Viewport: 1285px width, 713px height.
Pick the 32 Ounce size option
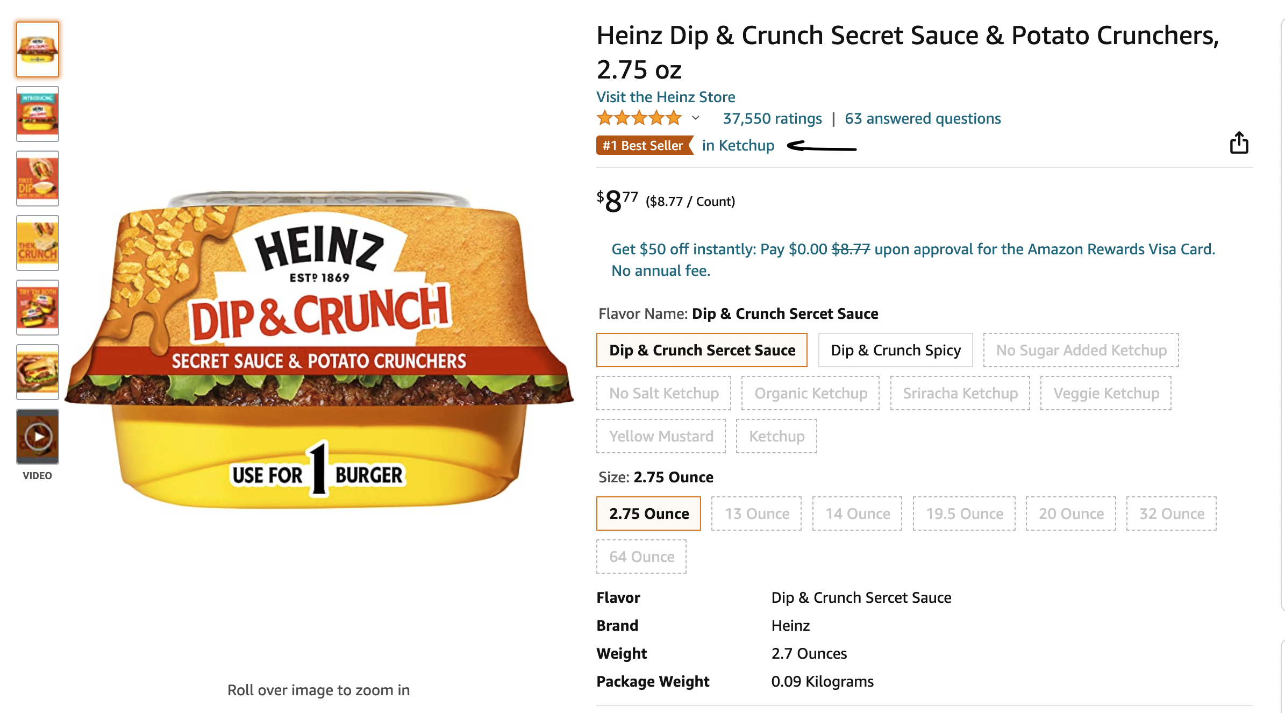[x=1171, y=514]
